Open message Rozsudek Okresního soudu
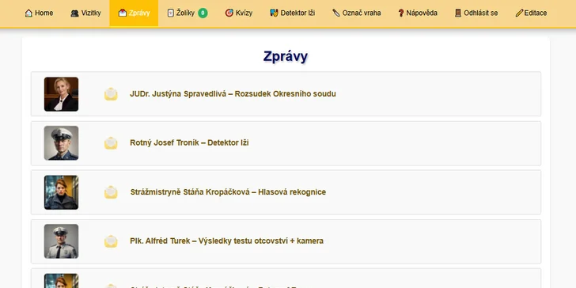576x288 pixels. tap(286, 94)
